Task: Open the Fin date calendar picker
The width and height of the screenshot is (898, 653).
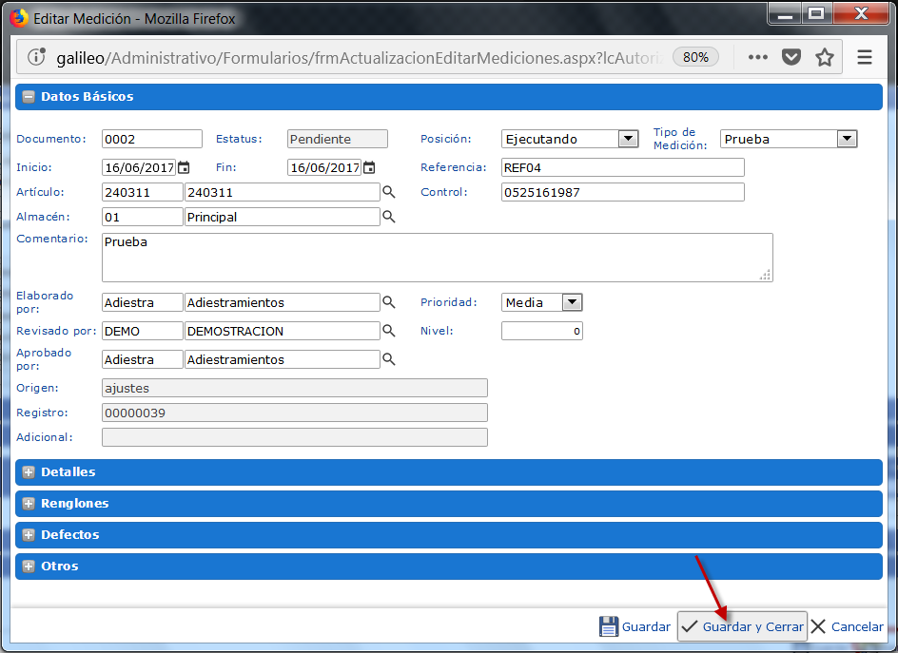Action: coord(369,168)
